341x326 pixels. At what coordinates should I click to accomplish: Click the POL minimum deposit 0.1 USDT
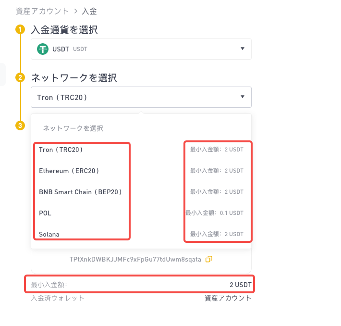pyautogui.click(x=214, y=213)
